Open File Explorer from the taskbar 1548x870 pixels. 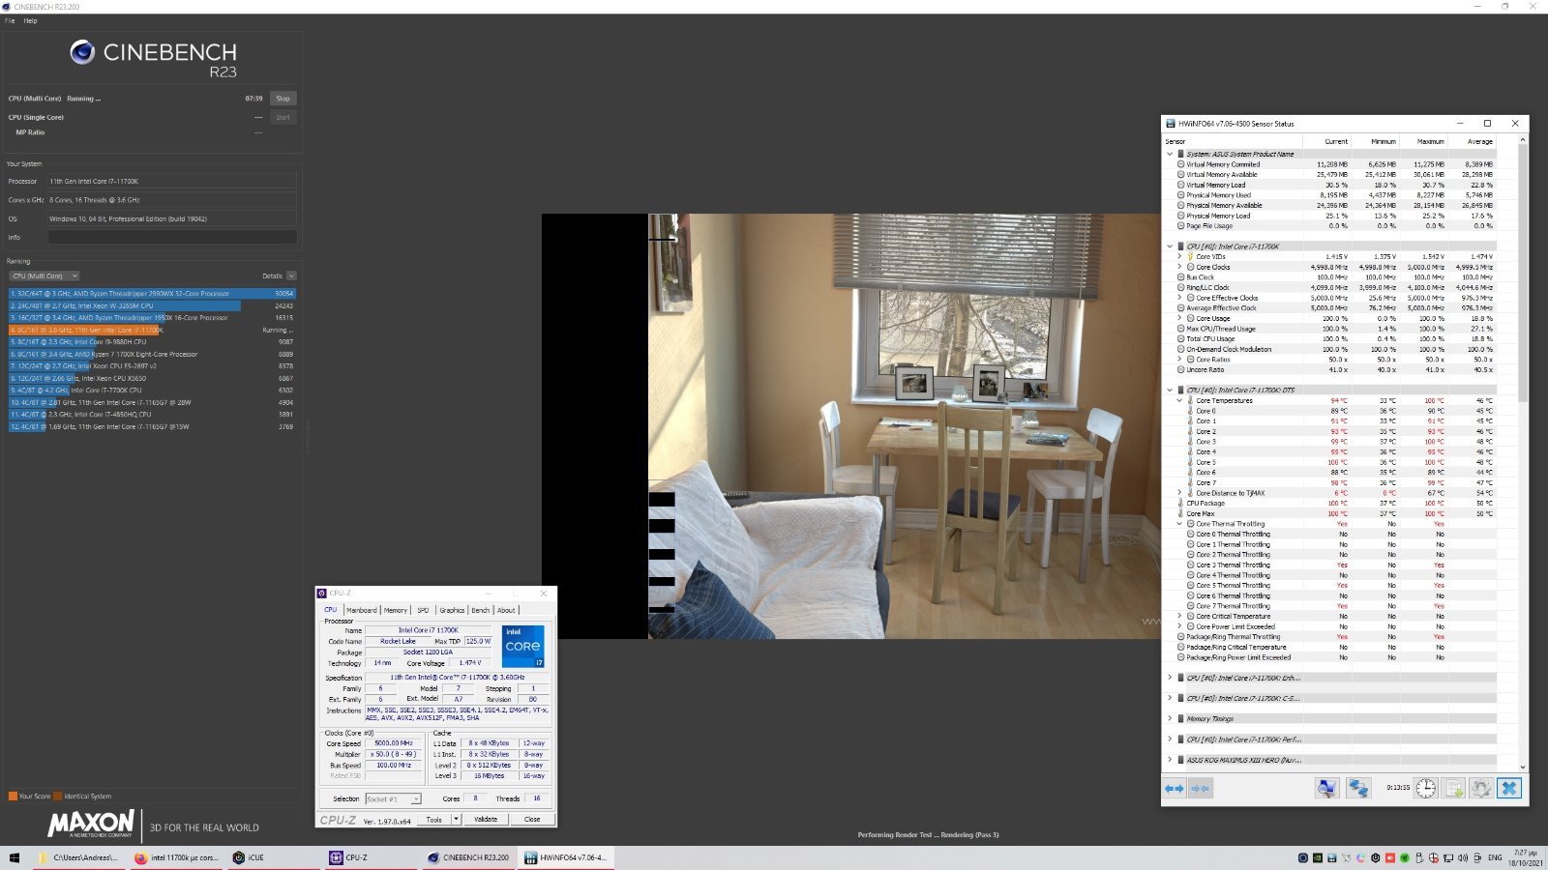79,857
